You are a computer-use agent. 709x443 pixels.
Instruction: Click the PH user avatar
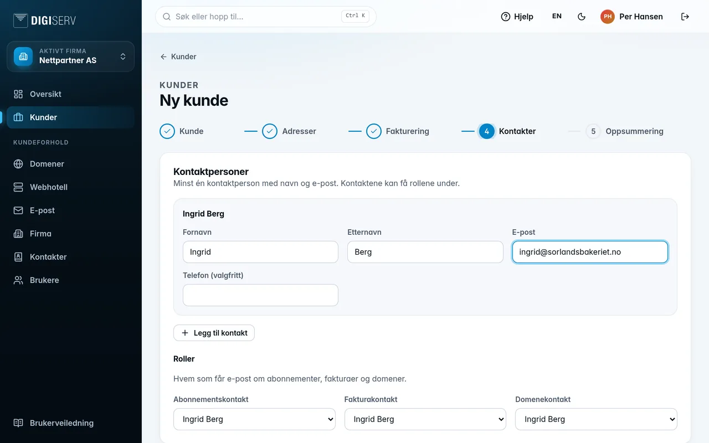click(608, 17)
